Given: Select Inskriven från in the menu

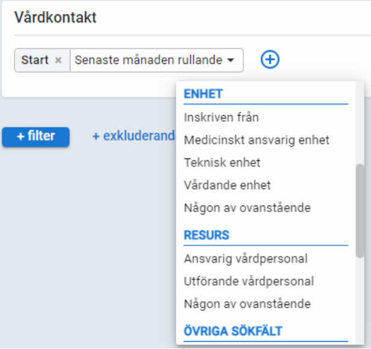Looking at the screenshot, I should click(221, 118).
